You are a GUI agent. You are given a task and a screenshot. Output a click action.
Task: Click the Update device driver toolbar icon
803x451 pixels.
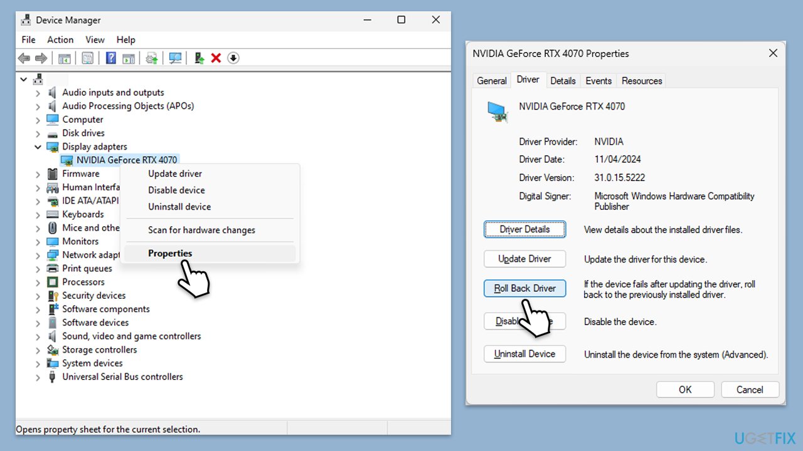[x=152, y=58]
